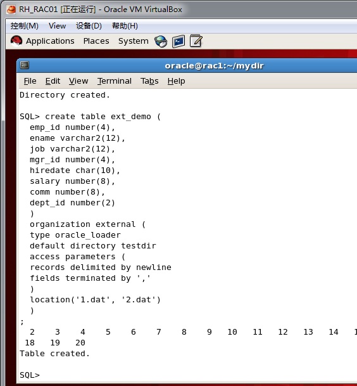The height and width of the screenshot is (386, 357).
Task: Open the GNOME System menu
Action: (134, 41)
